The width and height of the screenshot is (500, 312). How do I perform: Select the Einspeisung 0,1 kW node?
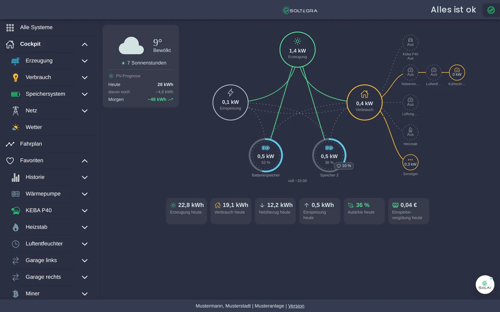[x=230, y=102]
